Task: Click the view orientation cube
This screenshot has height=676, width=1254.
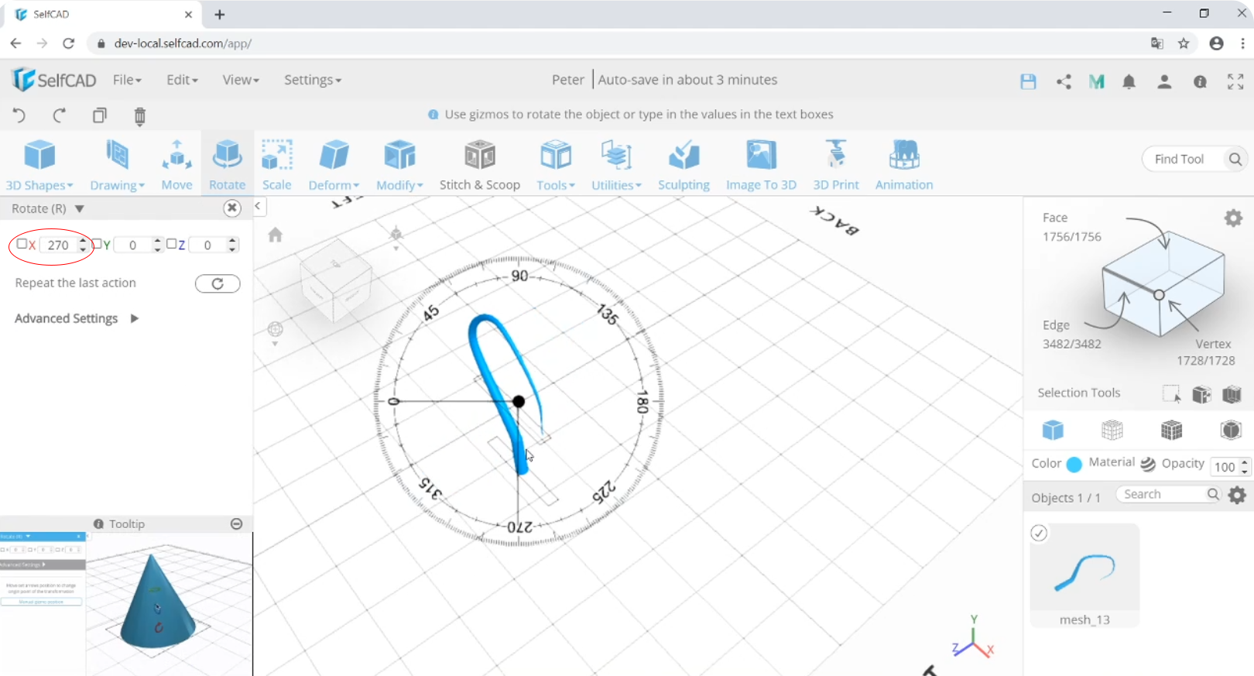Action: click(335, 280)
